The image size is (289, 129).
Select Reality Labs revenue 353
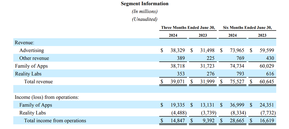point(181,74)
